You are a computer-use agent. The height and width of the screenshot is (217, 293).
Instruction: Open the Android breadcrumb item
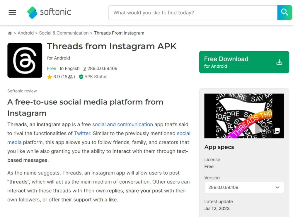(25, 33)
